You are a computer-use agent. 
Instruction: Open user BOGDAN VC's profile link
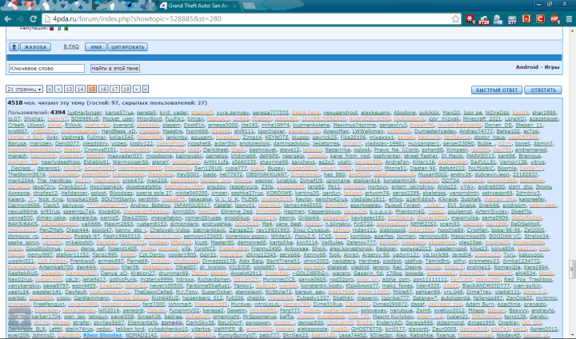click(x=505, y=236)
